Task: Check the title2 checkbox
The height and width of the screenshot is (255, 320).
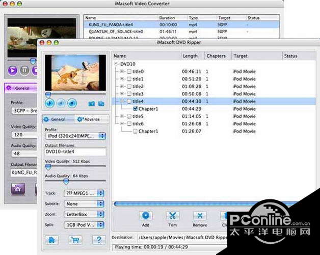Action: coord(129,86)
